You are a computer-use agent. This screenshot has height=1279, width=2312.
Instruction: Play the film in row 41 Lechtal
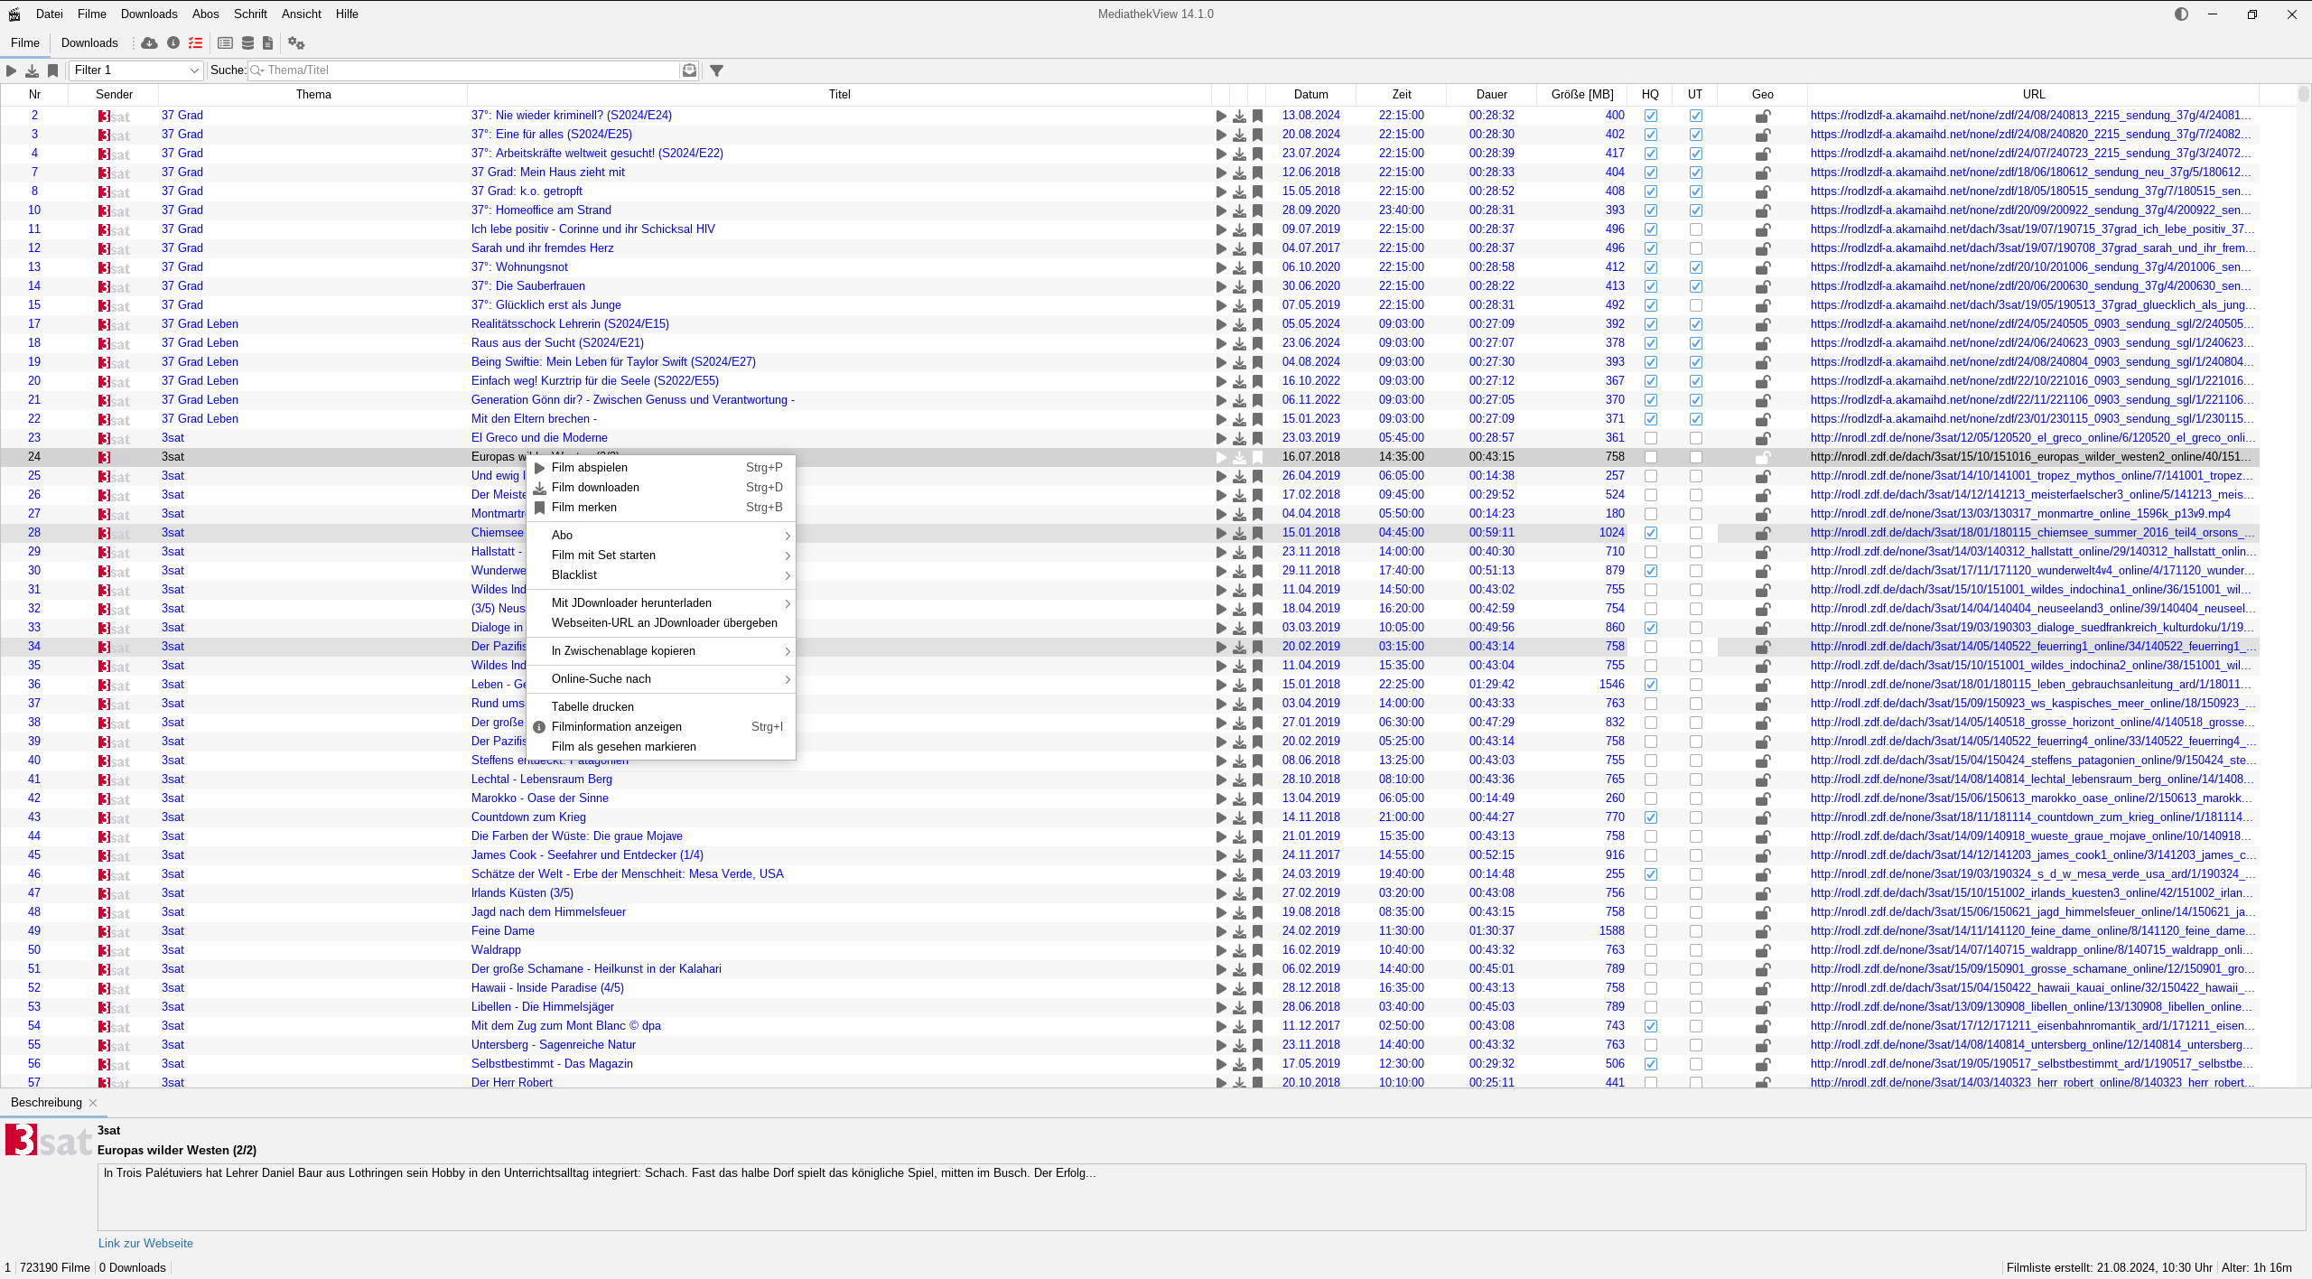pos(1221,780)
